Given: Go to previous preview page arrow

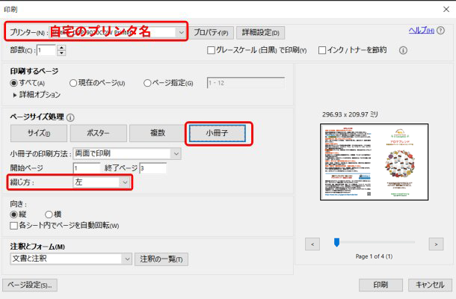Looking at the screenshot, I should click(313, 244).
